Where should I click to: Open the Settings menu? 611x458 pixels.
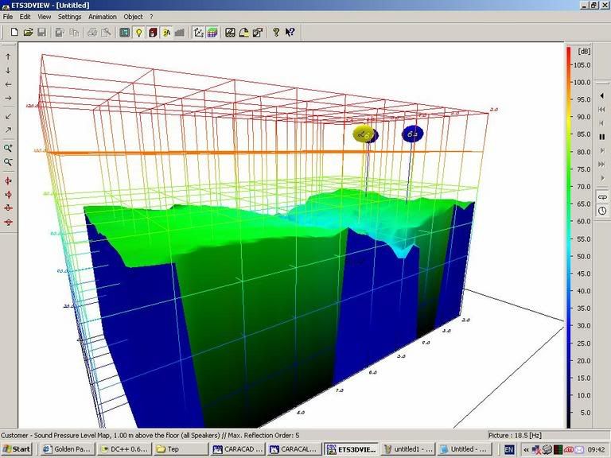[69, 17]
